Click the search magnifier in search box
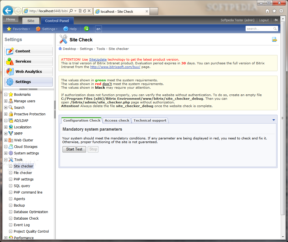288x242 pixels. pyautogui.click(x=275, y=29)
